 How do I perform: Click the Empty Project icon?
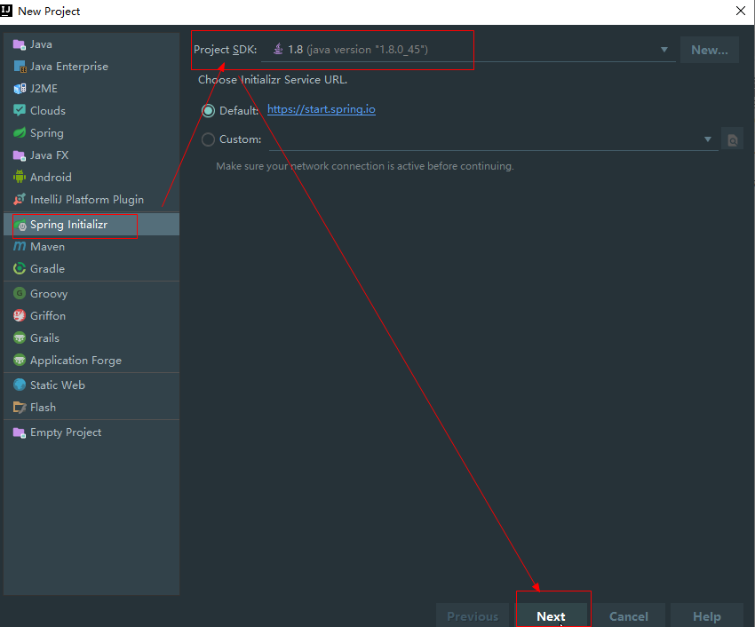20,433
